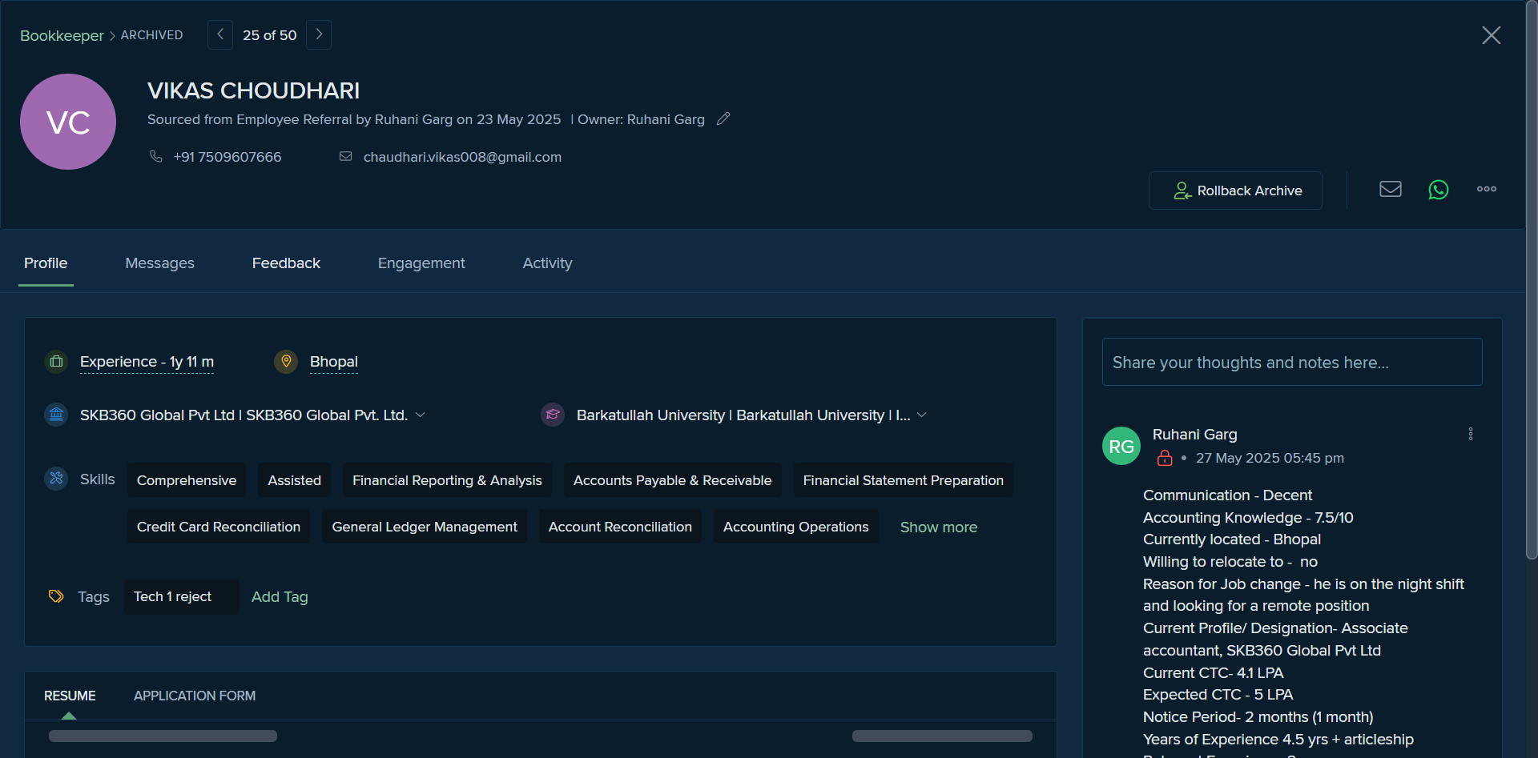Select the Comprehensive skill chip
This screenshot has height=758, width=1538.
pyautogui.click(x=187, y=480)
